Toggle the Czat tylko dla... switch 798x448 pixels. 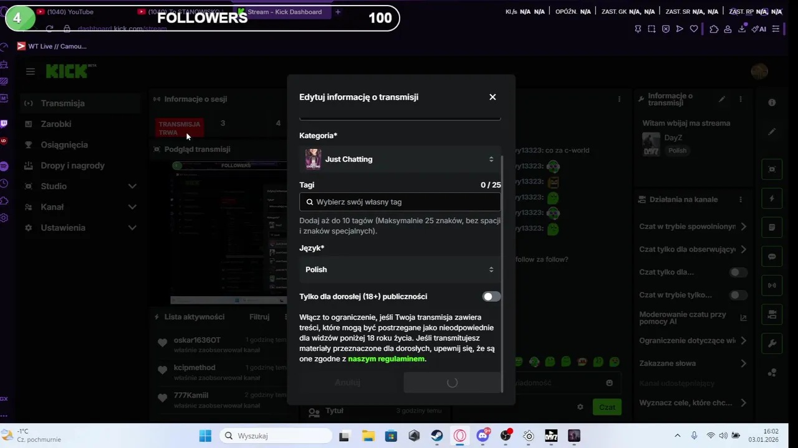pos(738,273)
